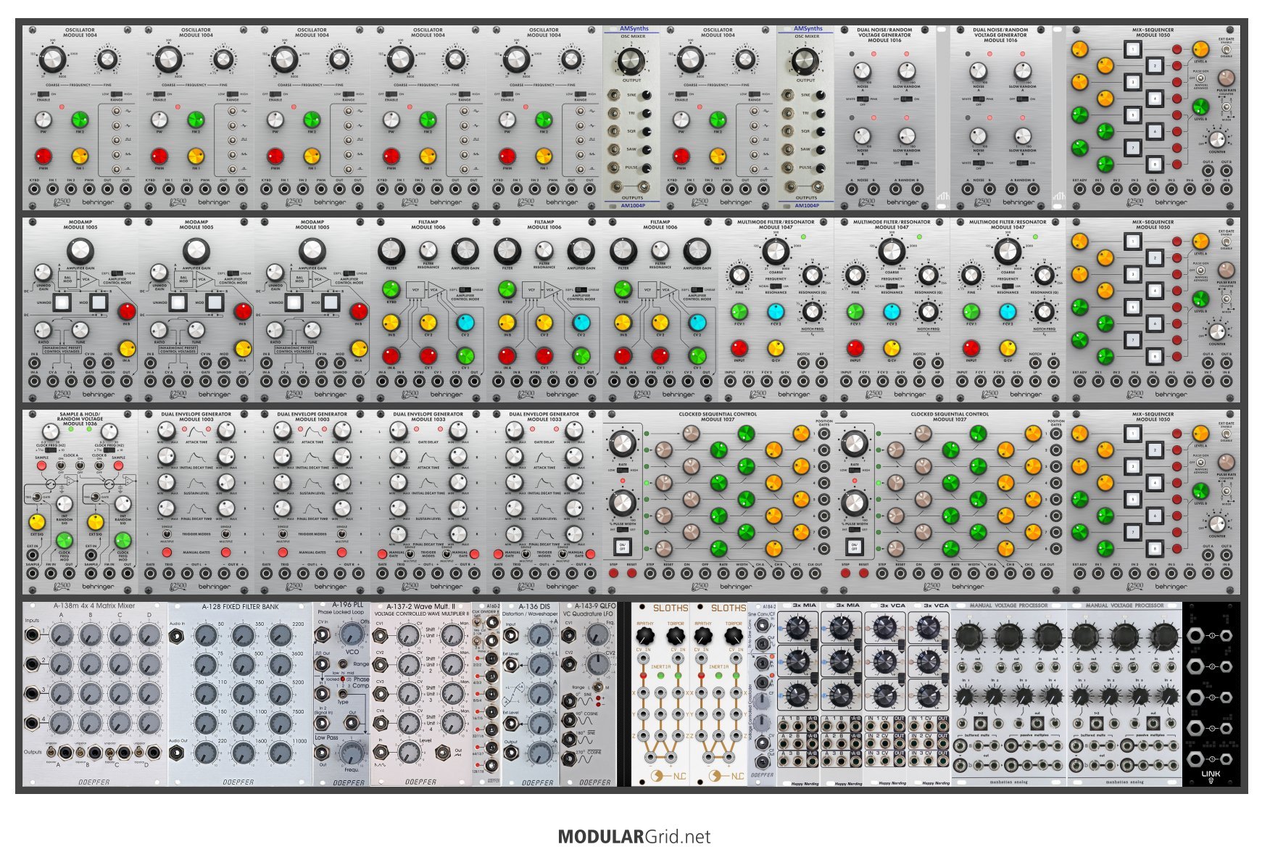Toggle the Clock B on/off switch on Module 1036
The image size is (1270, 852).
click(99, 465)
